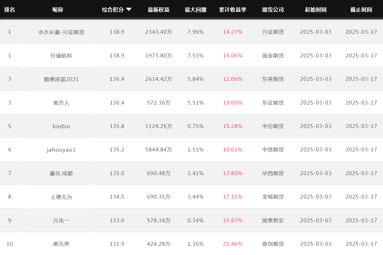Click nickname 凡化一
This screenshot has height=255, width=383.
61,221
